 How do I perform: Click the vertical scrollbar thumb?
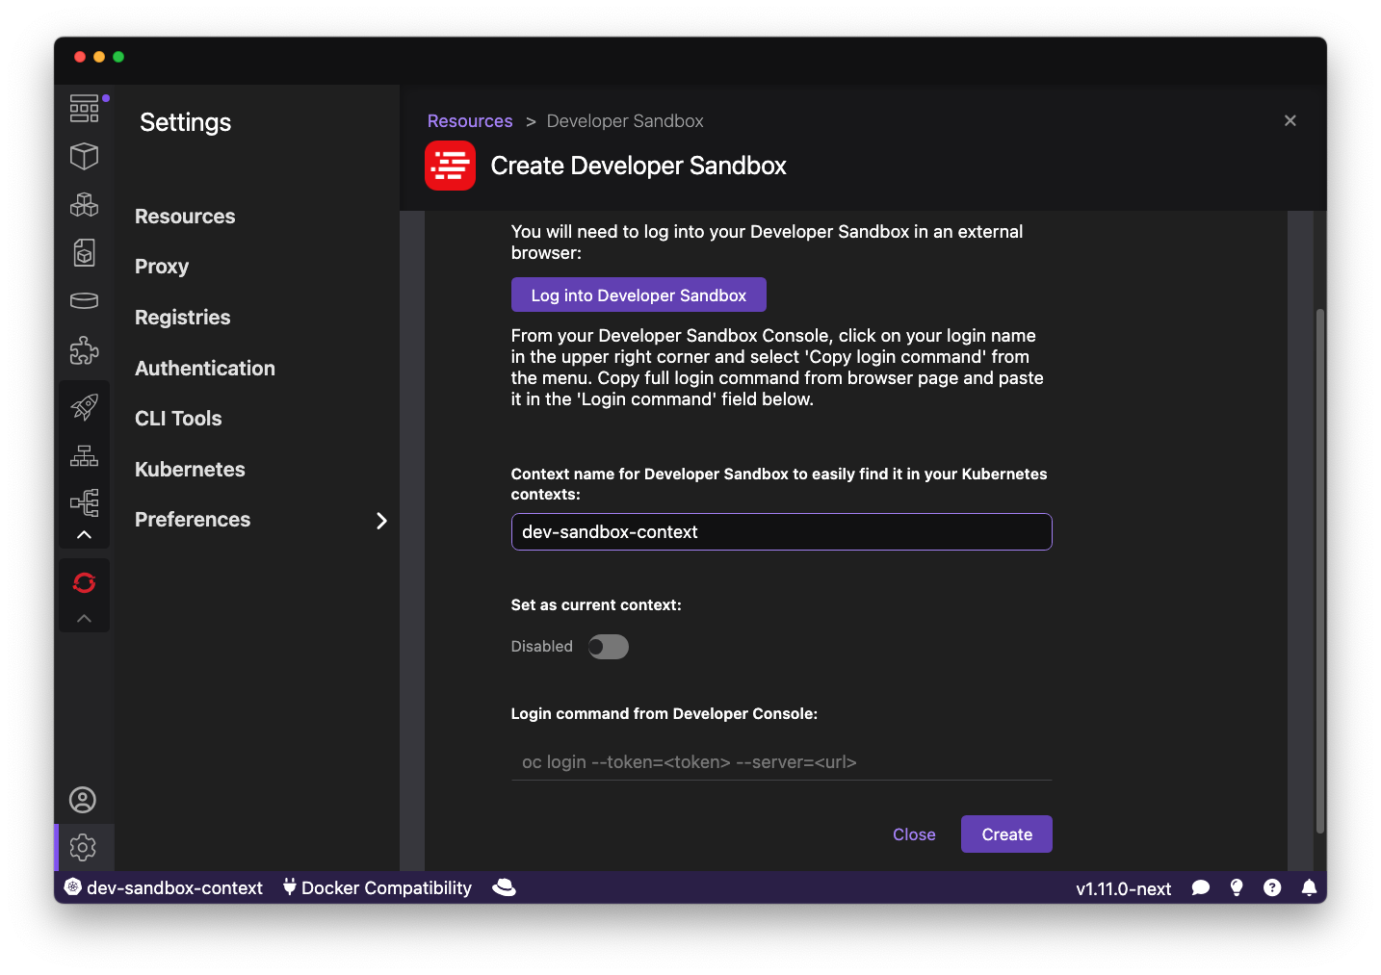point(1320,571)
